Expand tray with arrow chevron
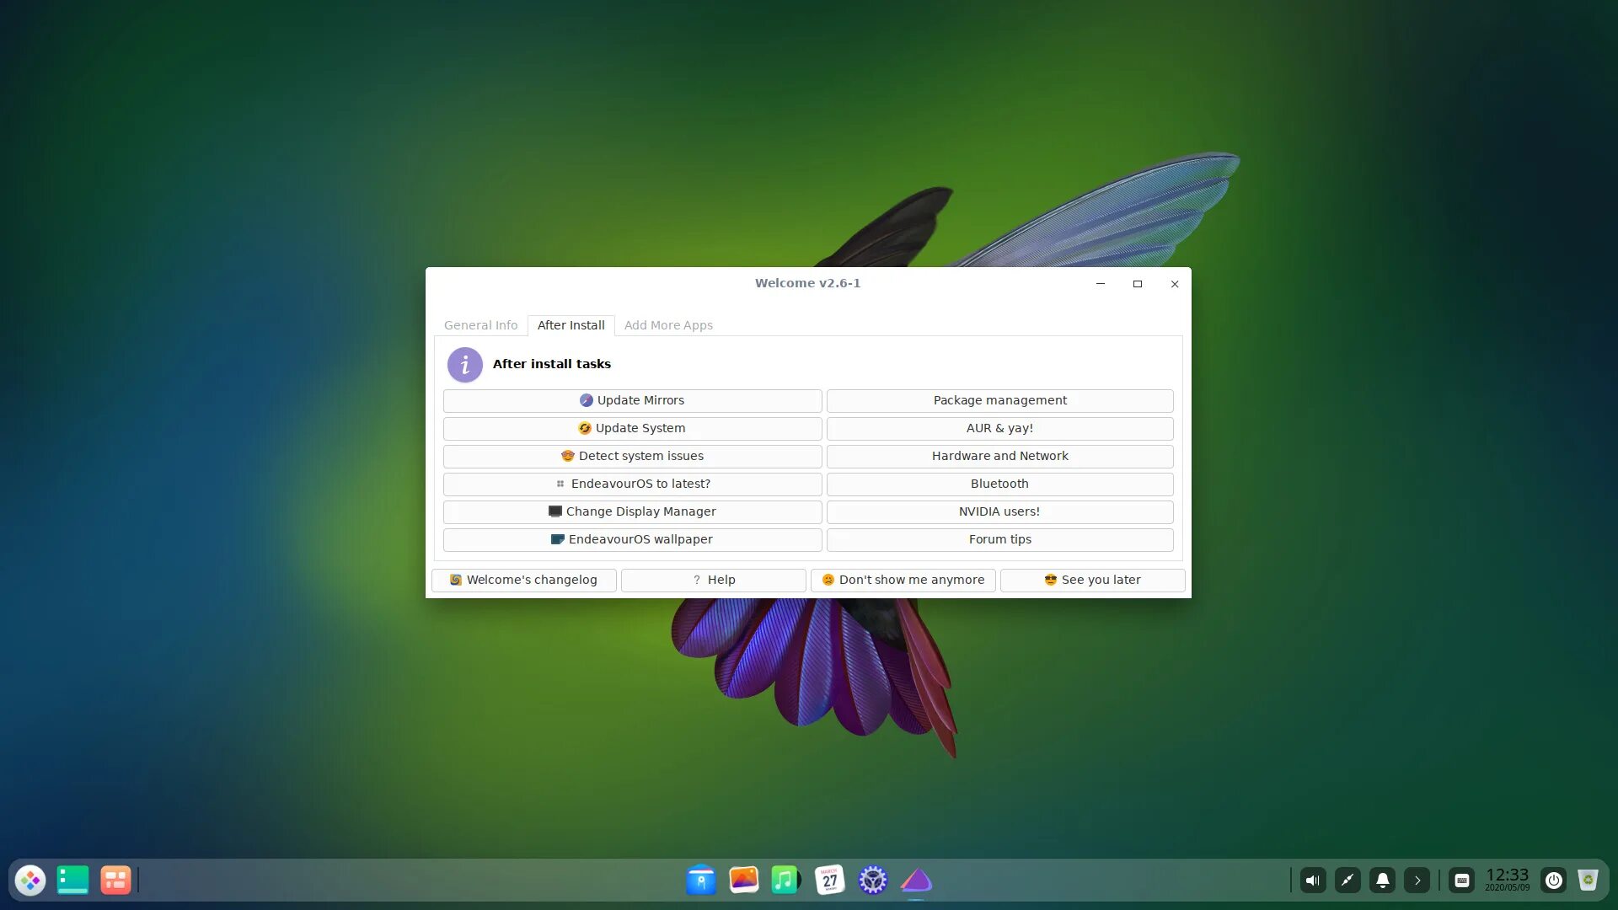This screenshot has height=910, width=1618. coord(1417,881)
